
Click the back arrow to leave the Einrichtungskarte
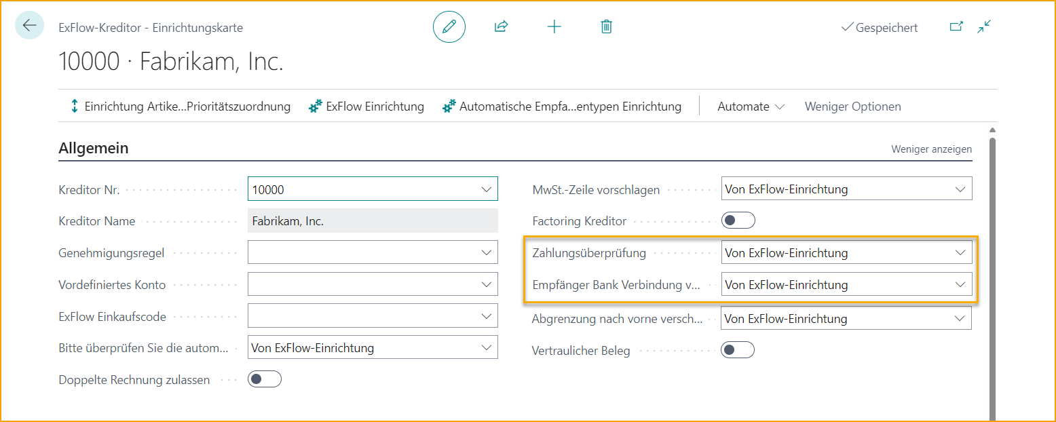(x=28, y=26)
